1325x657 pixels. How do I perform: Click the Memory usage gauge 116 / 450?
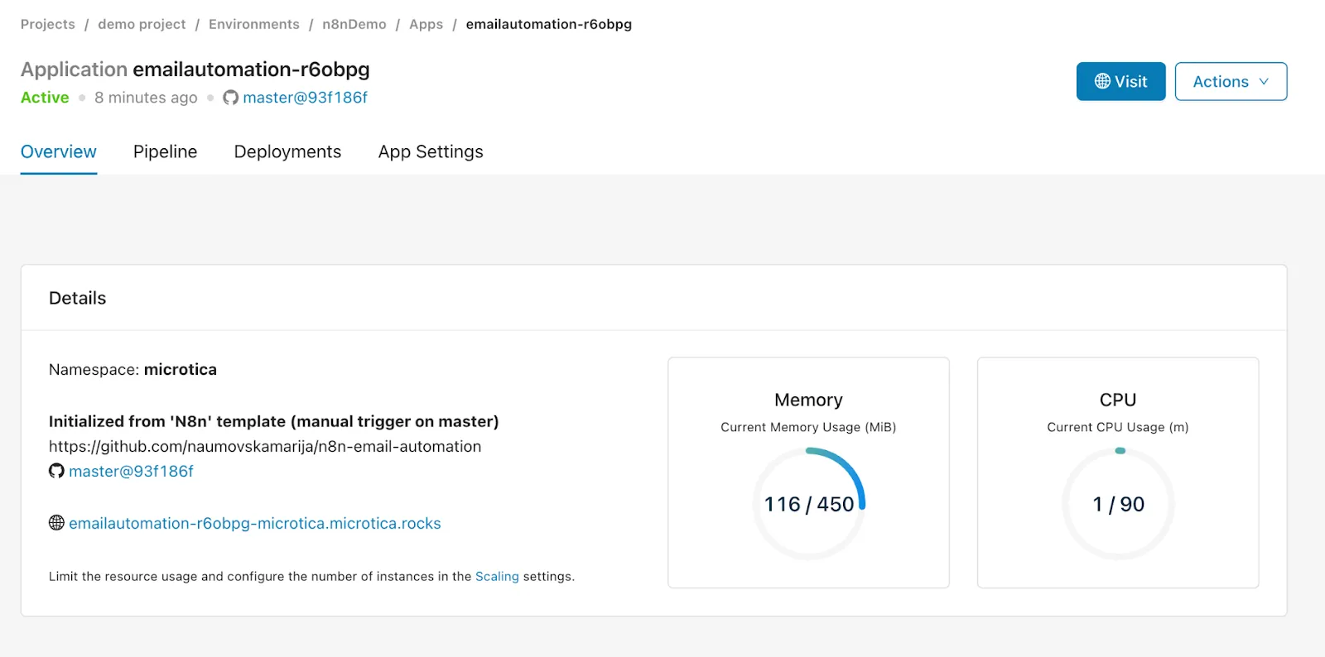809,504
